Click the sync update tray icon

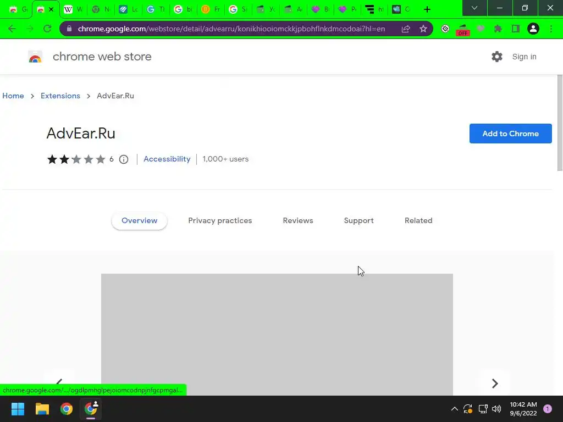click(x=468, y=409)
